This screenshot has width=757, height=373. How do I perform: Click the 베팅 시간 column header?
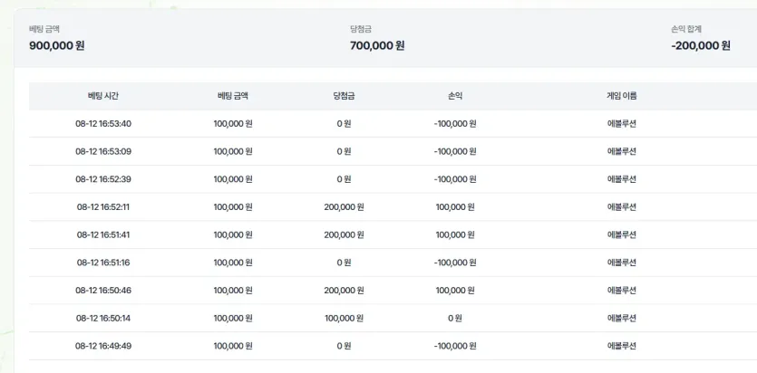click(x=103, y=96)
